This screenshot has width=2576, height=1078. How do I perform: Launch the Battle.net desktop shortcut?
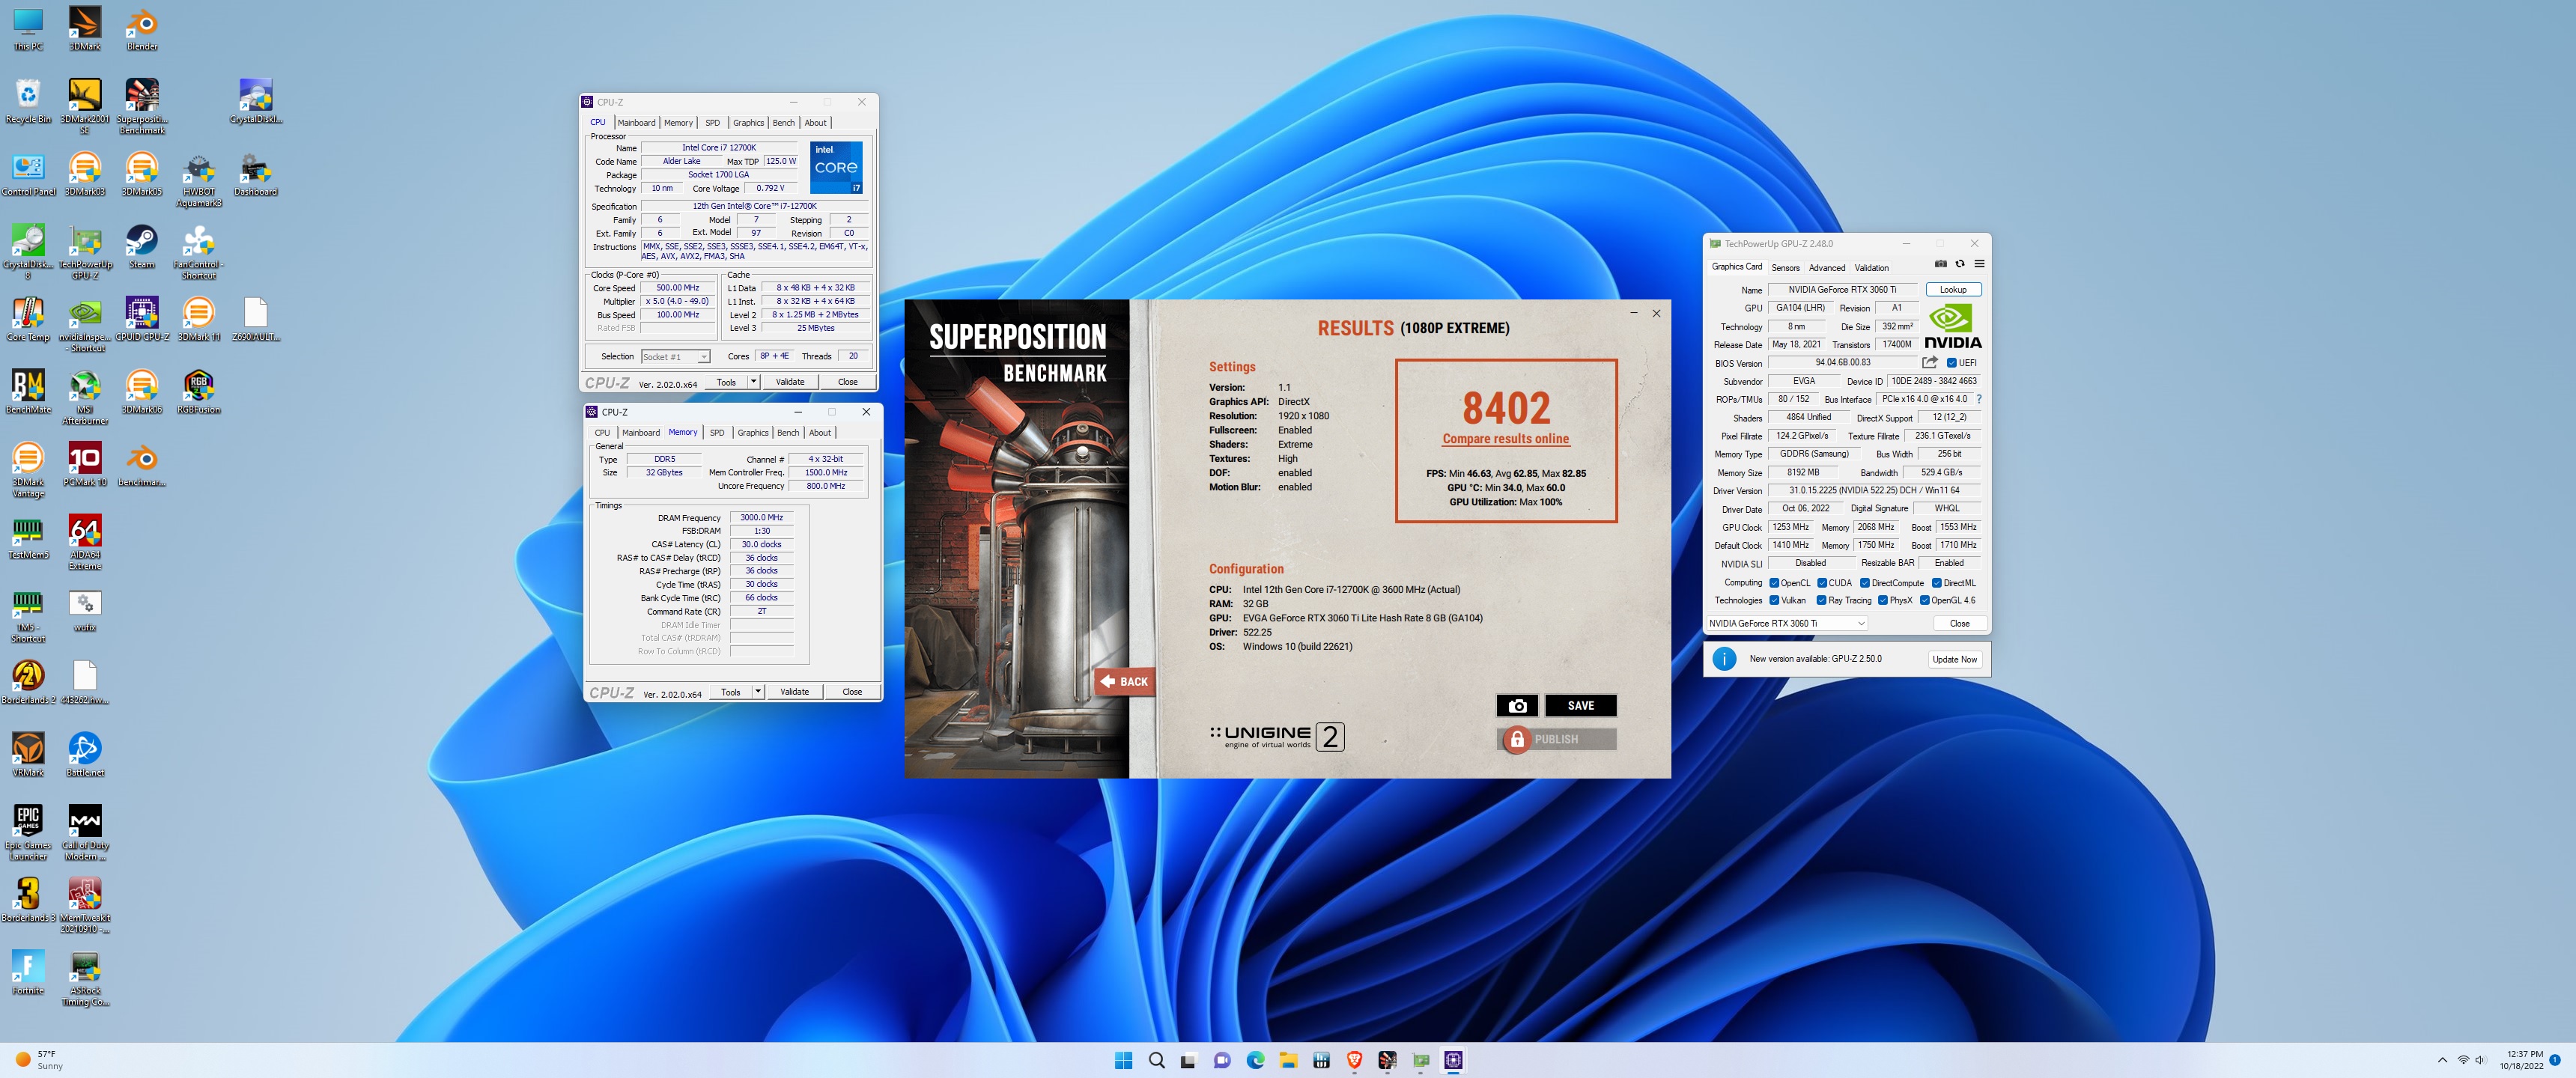click(85, 755)
